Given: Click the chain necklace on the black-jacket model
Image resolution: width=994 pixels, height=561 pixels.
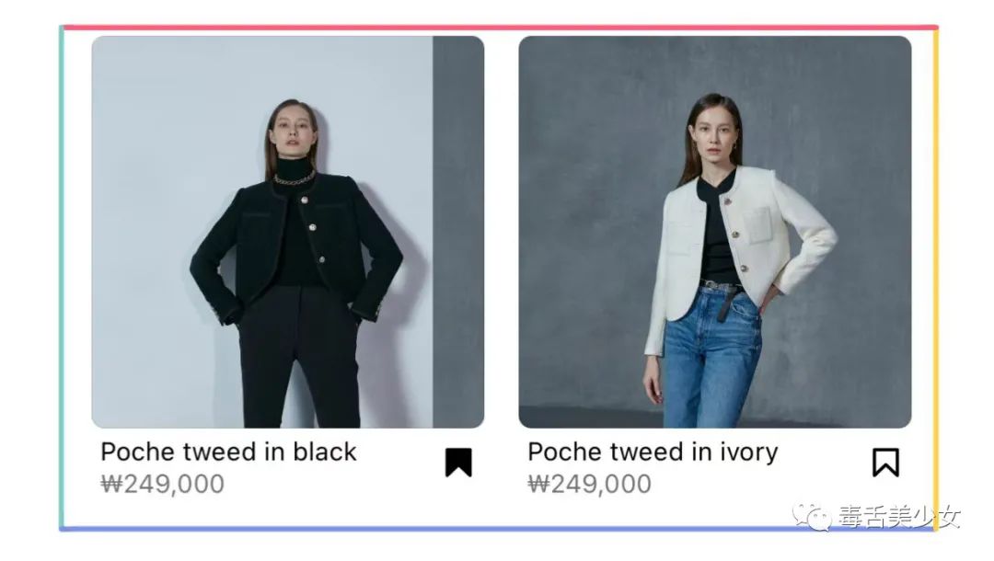Looking at the screenshot, I should pyautogui.click(x=295, y=179).
